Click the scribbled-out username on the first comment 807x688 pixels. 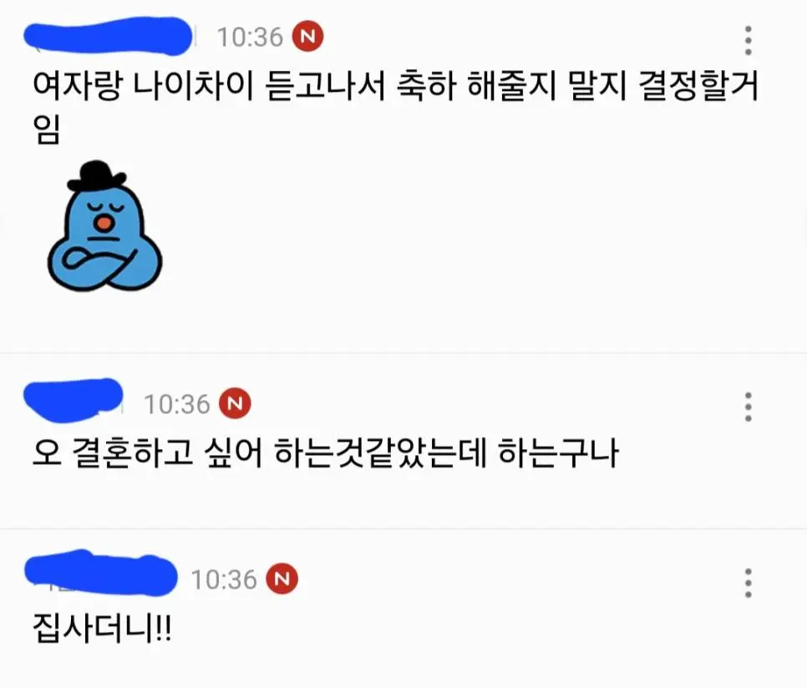point(108,35)
